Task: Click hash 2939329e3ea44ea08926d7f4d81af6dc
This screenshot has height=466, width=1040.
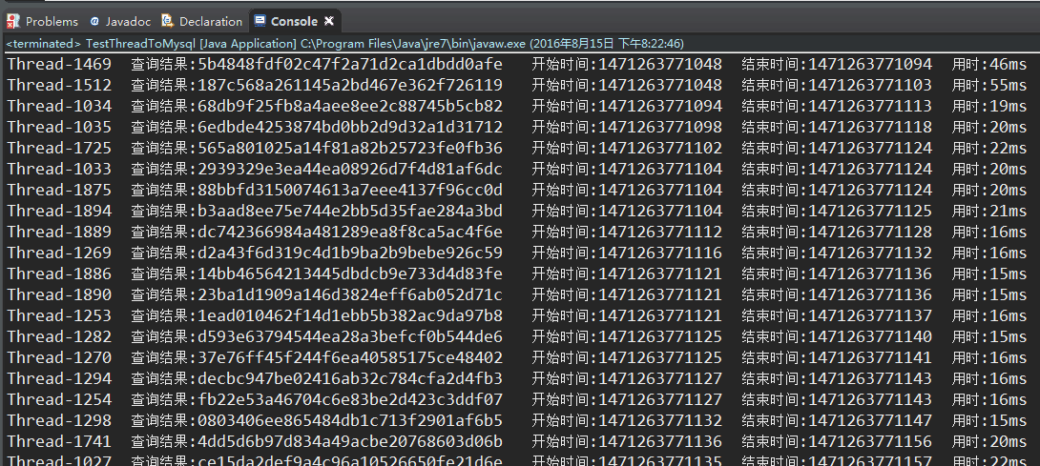Action: coord(350,169)
